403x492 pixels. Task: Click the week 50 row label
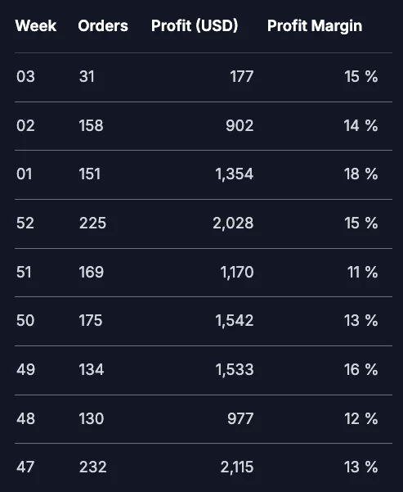[x=25, y=321]
